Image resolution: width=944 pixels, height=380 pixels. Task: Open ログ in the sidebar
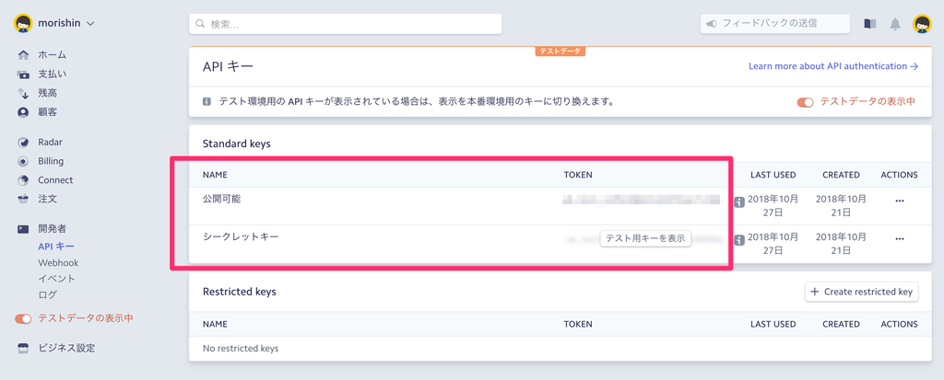tap(48, 294)
